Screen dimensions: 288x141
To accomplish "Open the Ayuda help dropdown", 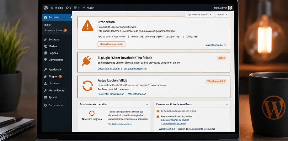I will (222, 14).
